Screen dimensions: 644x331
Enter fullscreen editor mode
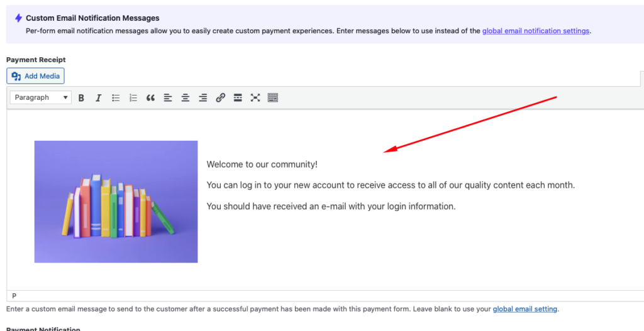pyautogui.click(x=255, y=98)
